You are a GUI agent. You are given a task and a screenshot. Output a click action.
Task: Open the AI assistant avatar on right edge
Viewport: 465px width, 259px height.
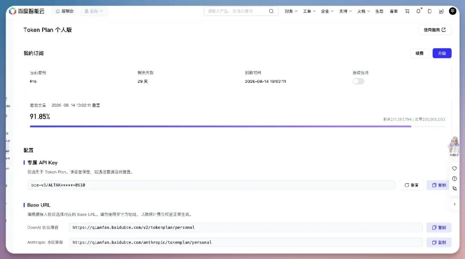coord(454,145)
